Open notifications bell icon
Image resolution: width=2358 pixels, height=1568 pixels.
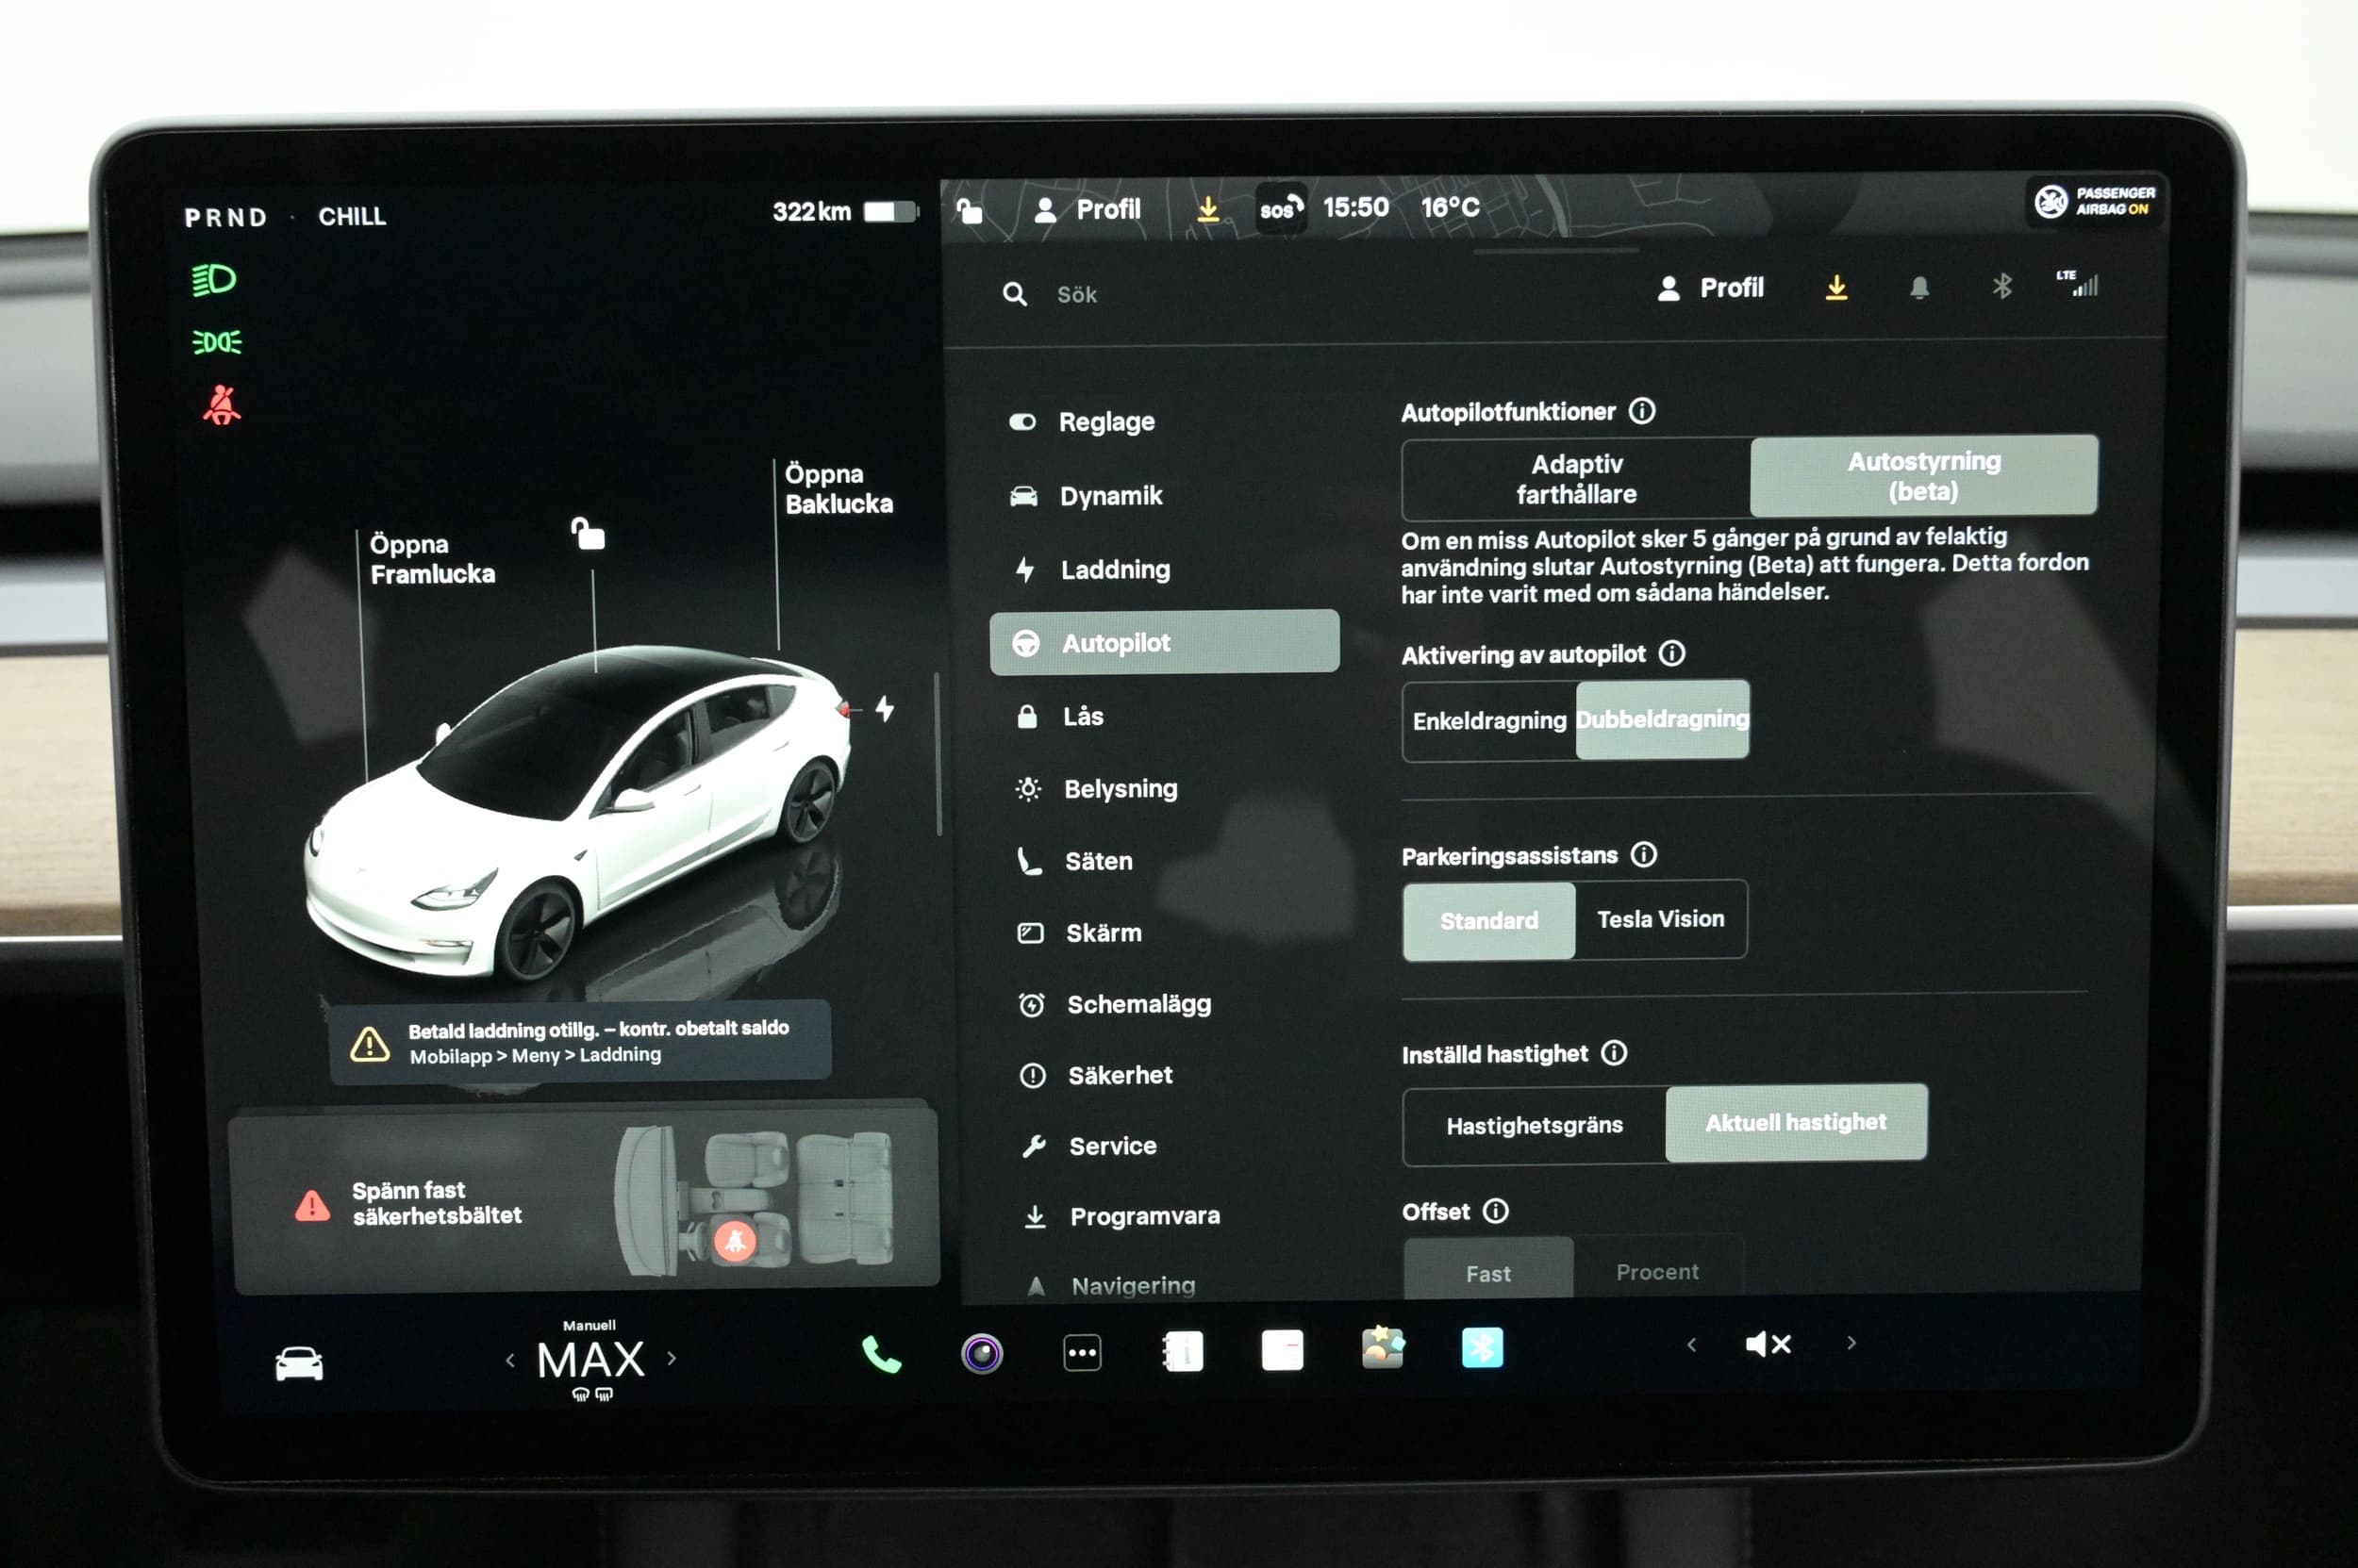pyautogui.click(x=1918, y=288)
